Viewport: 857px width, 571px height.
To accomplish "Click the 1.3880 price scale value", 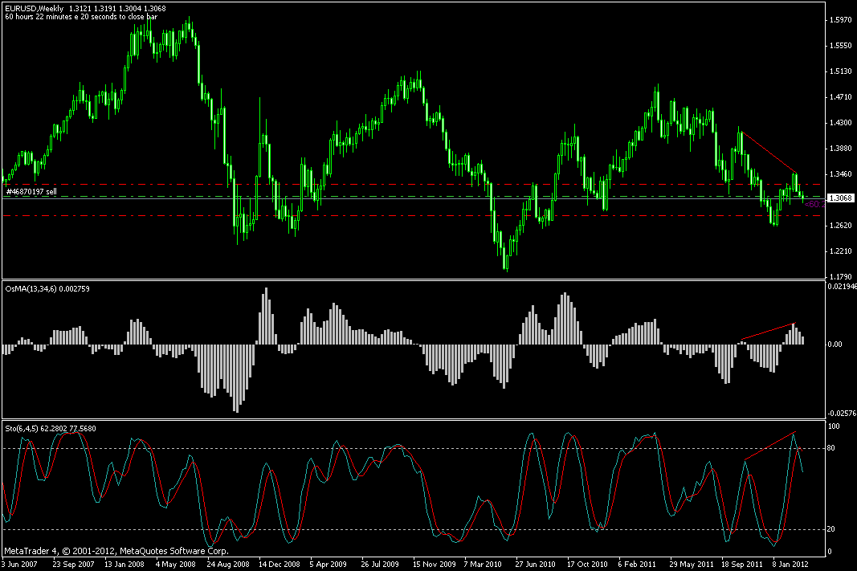I will point(841,149).
